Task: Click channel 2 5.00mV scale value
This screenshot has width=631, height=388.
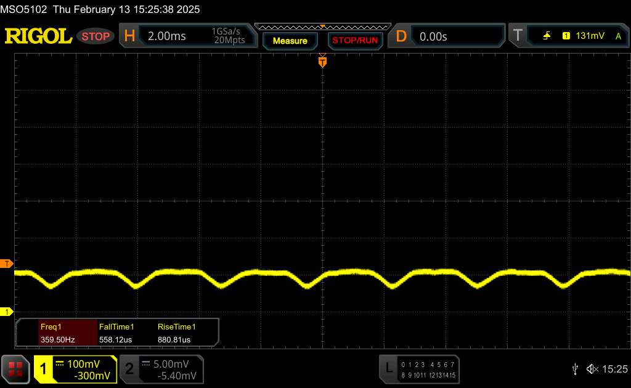Action: (x=171, y=364)
